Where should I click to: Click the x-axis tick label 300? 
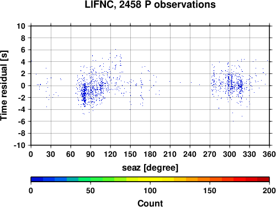tap(230, 154)
